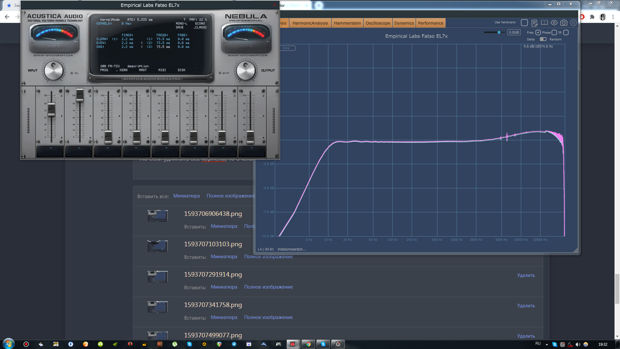Insert full image for 1593707291914.png
Viewport: 620px width, 349px height.
point(268,287)
